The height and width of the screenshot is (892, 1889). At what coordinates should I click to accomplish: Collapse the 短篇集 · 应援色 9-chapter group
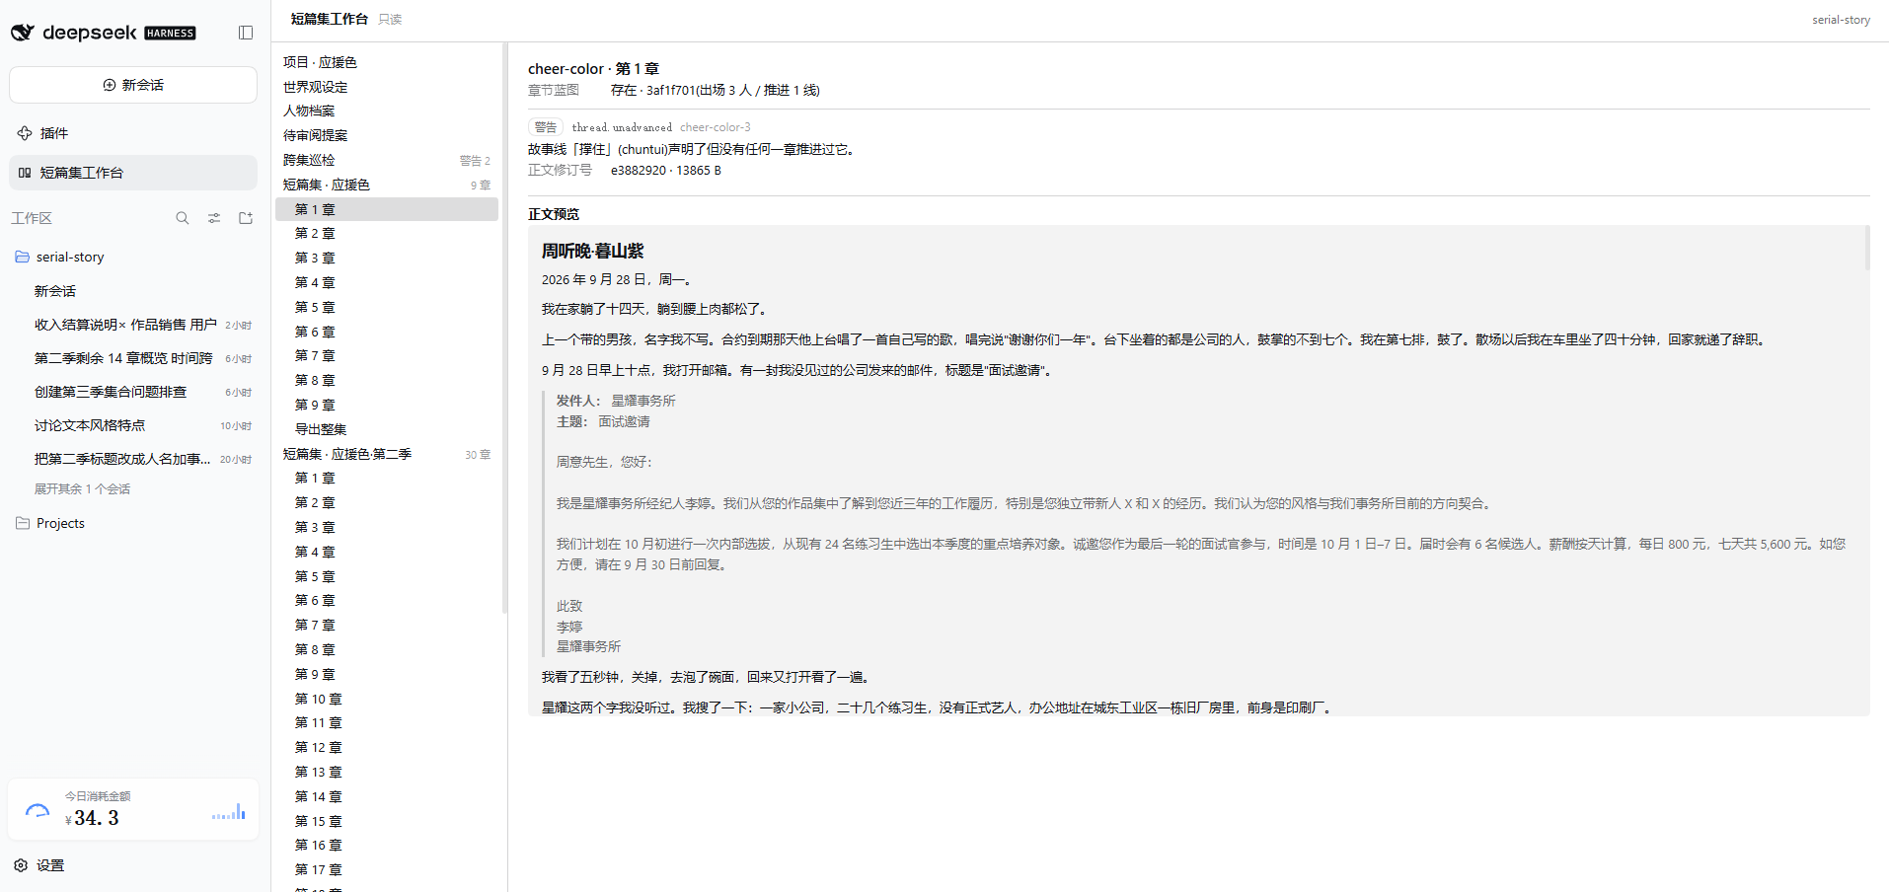click(x=387, y=185)
